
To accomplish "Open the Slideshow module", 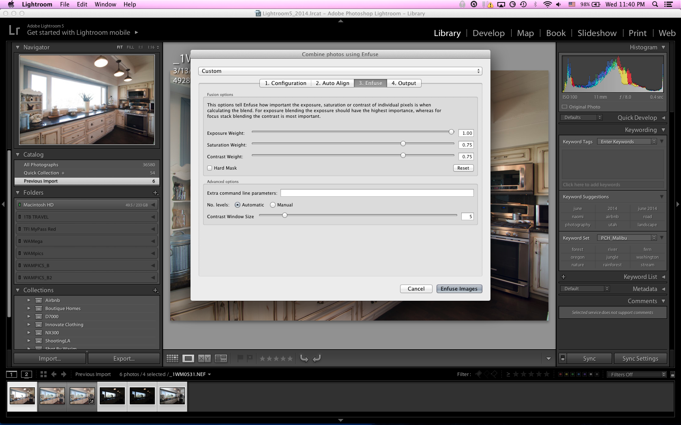I will click(597, 33).
